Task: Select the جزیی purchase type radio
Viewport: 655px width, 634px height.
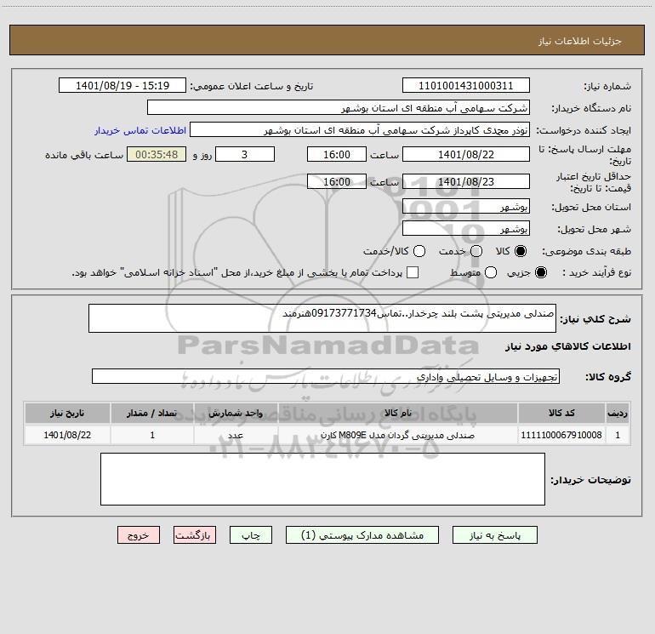Action: [541, 273]
